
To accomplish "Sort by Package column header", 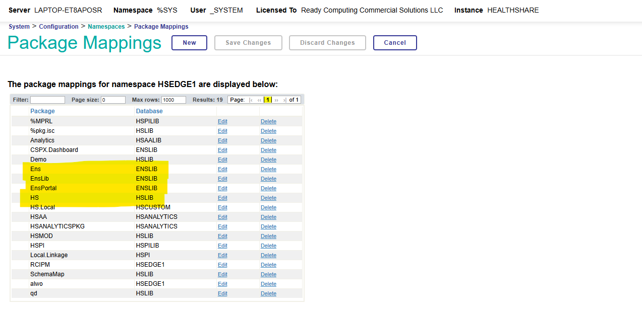I will [x=42, y=111].
